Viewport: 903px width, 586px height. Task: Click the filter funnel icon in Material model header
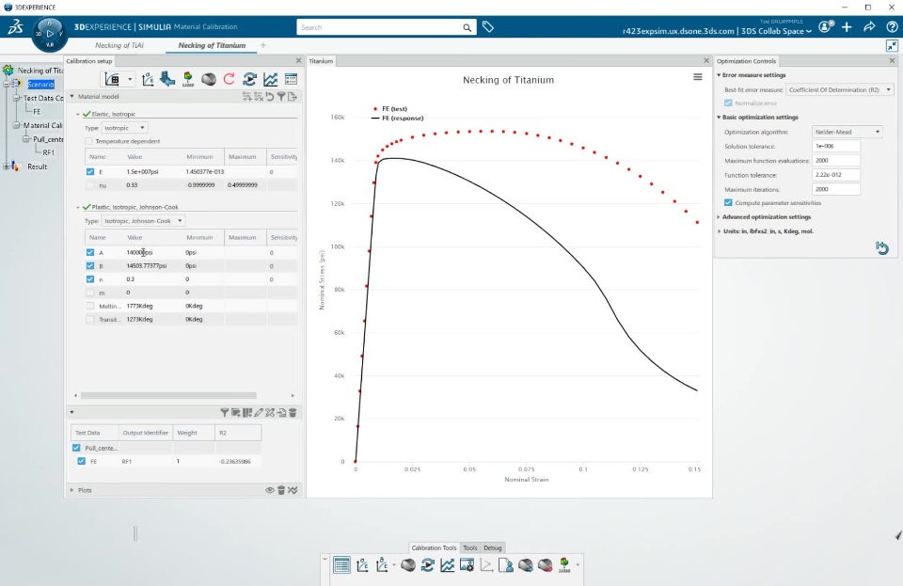[281, 97]
